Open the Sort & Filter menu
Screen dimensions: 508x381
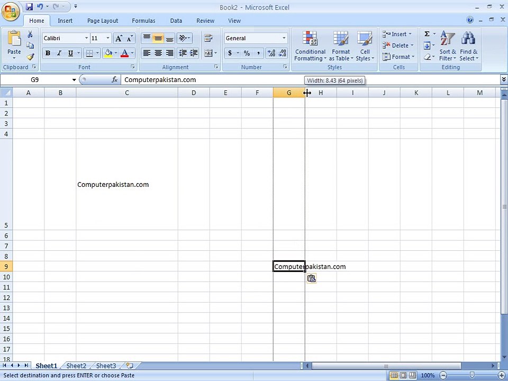pos(448,46)
